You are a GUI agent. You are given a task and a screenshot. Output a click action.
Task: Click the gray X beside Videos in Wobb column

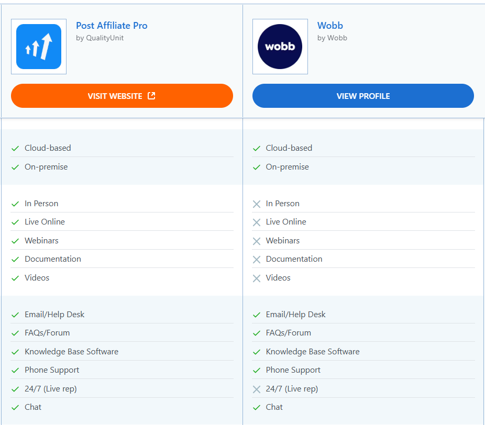[257, 278]
